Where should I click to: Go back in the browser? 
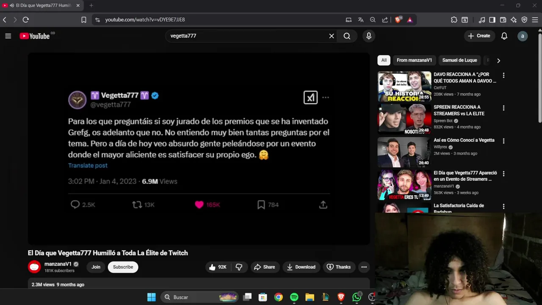pos(5,19)
